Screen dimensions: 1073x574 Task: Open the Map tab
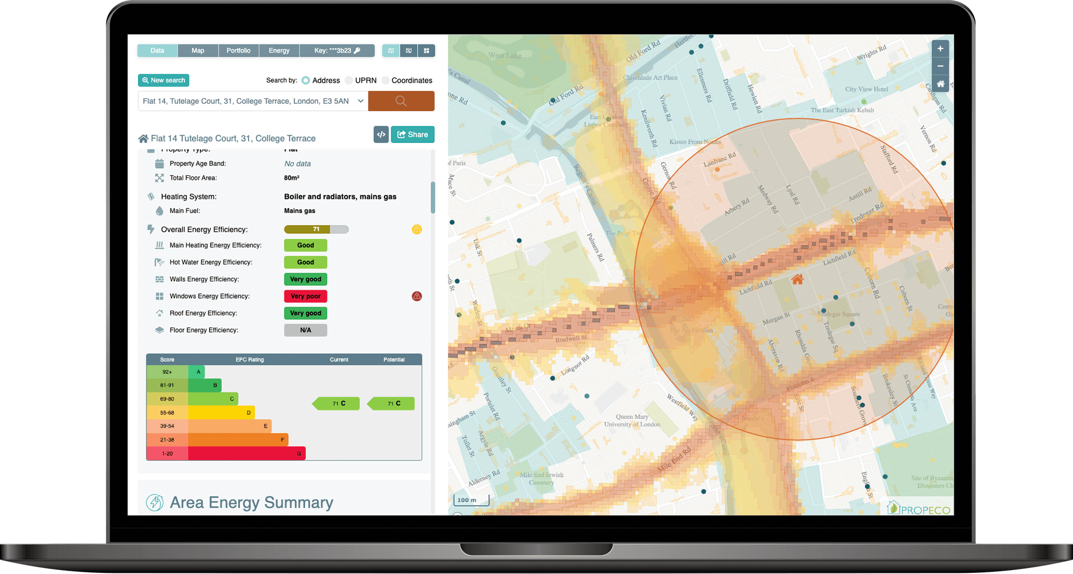tap(198, 51)
